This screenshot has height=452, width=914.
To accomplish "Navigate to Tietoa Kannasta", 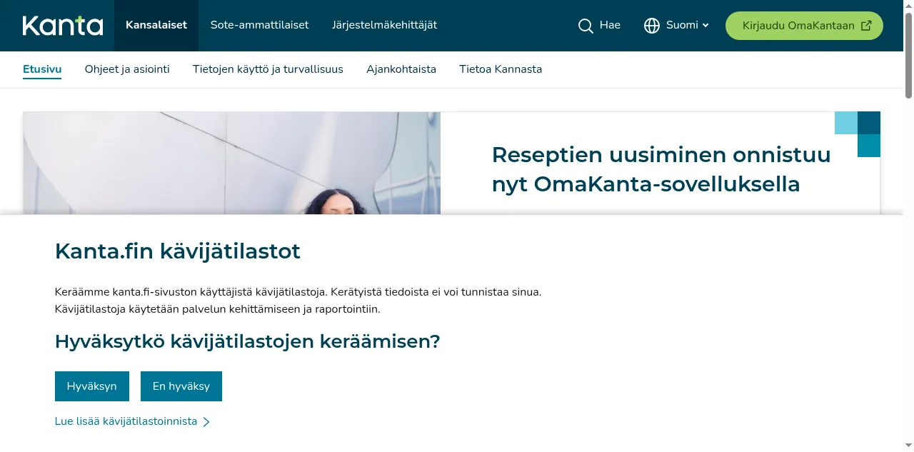I will (x=501, y=69).
